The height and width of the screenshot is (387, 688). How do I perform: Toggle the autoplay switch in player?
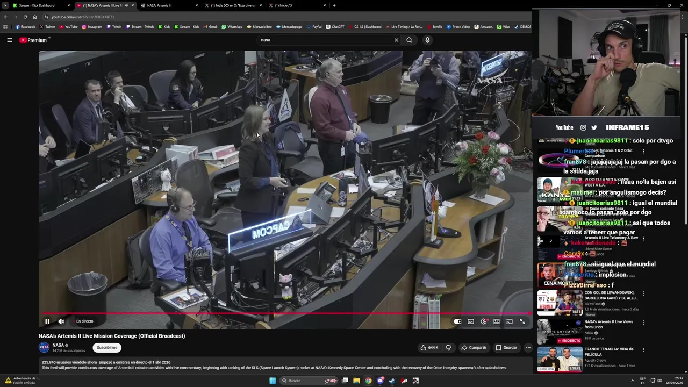pos(457,321)
